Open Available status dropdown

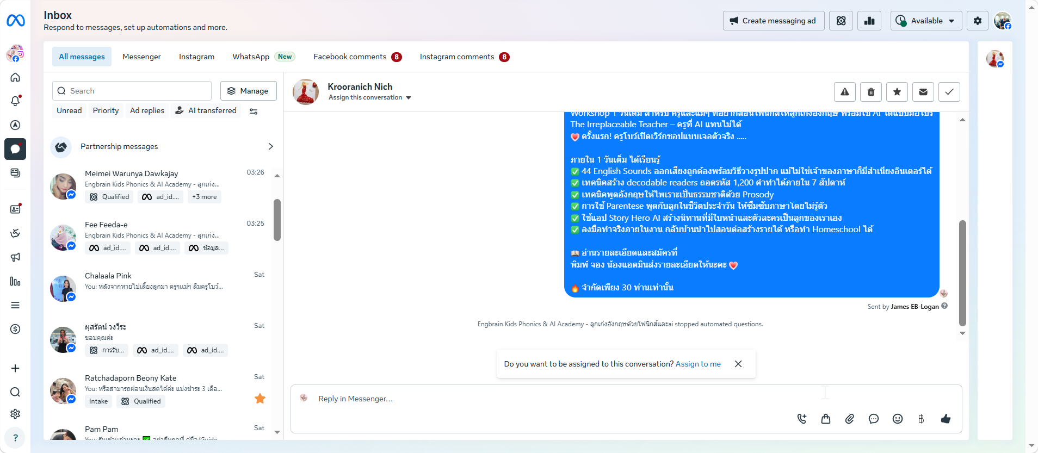926,21
